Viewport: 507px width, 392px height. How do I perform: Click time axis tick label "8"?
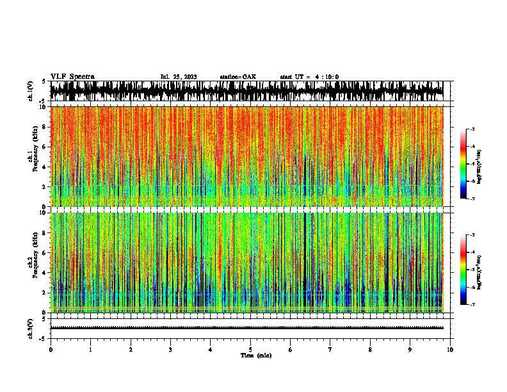click(370, 350)
